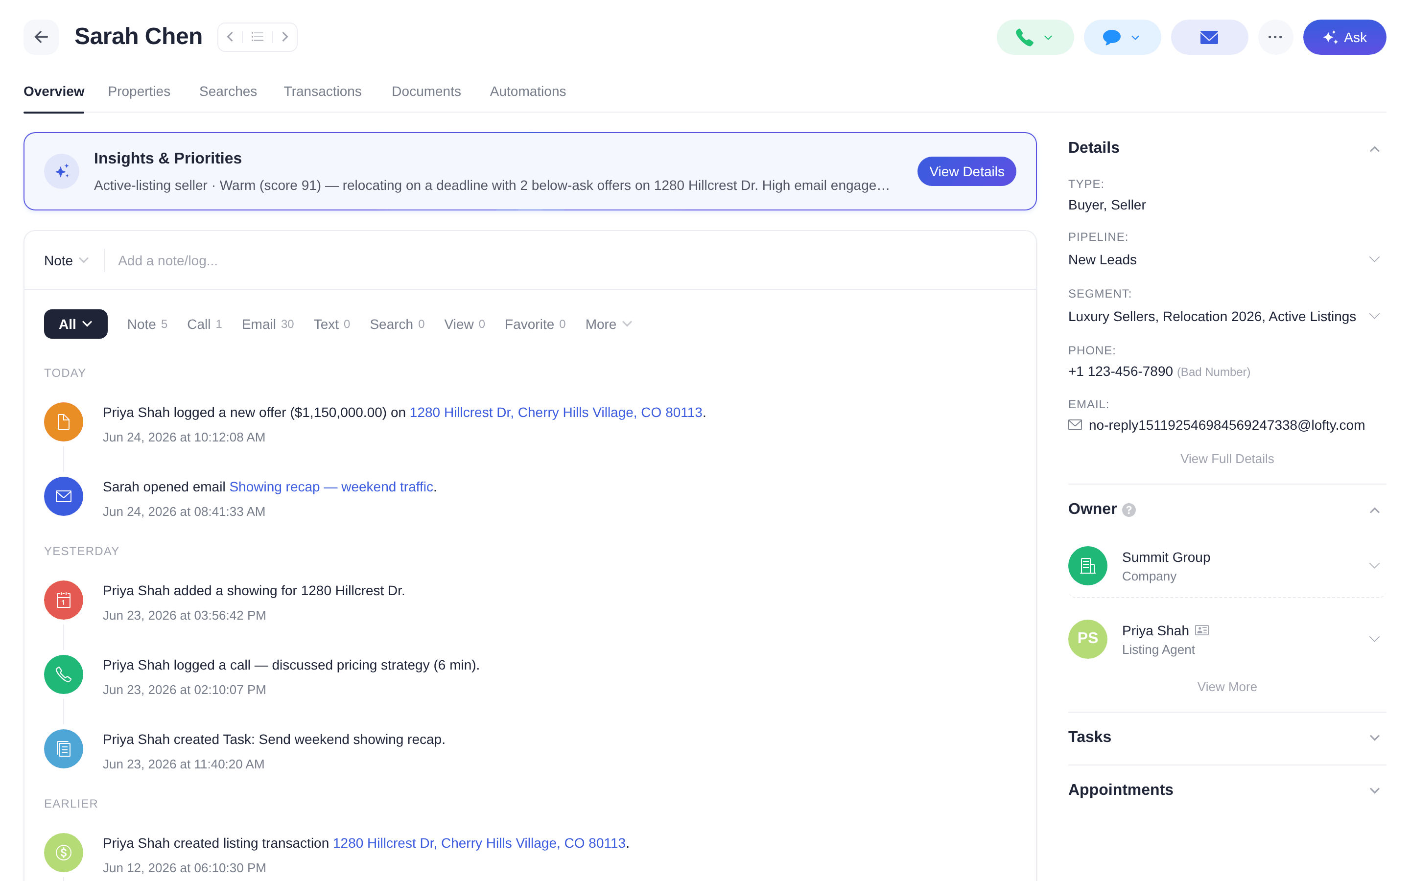Filter the timeline by Note
1410x881 pixels.
tap(147, 324)
